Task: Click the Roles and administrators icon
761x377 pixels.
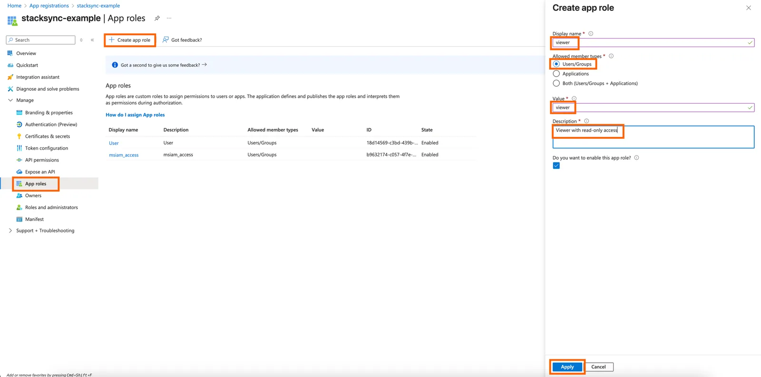Action: (20, 207)
